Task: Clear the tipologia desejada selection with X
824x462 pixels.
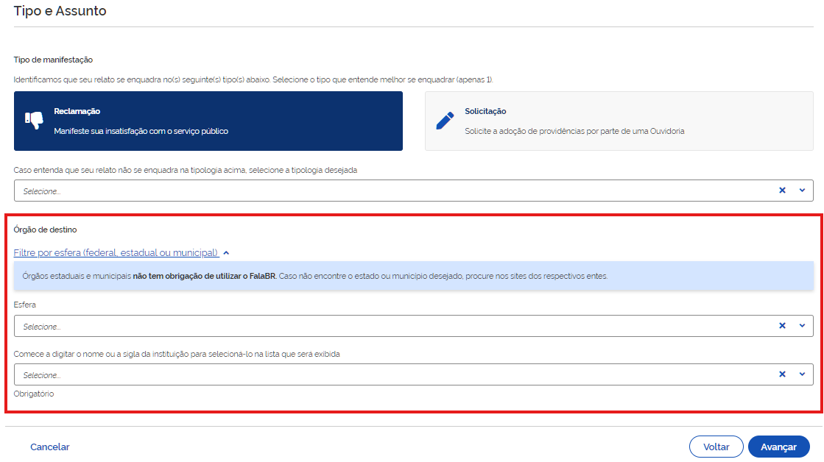Action: [x=782, y=191]
